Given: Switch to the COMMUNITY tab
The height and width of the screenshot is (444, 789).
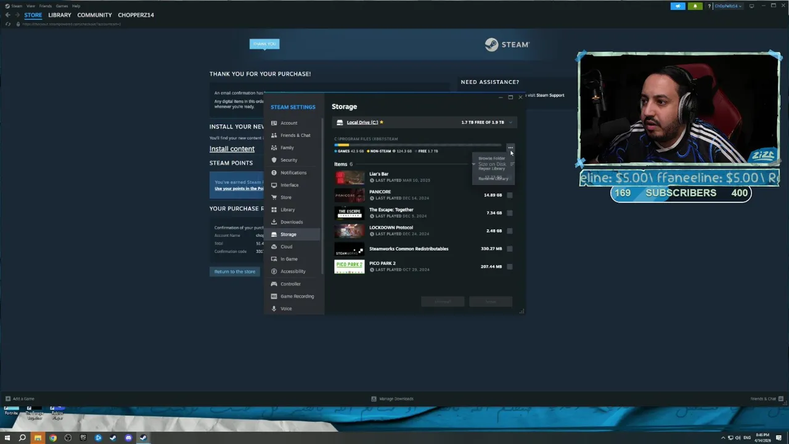Looking at the screenshot, I should (94, 15).
